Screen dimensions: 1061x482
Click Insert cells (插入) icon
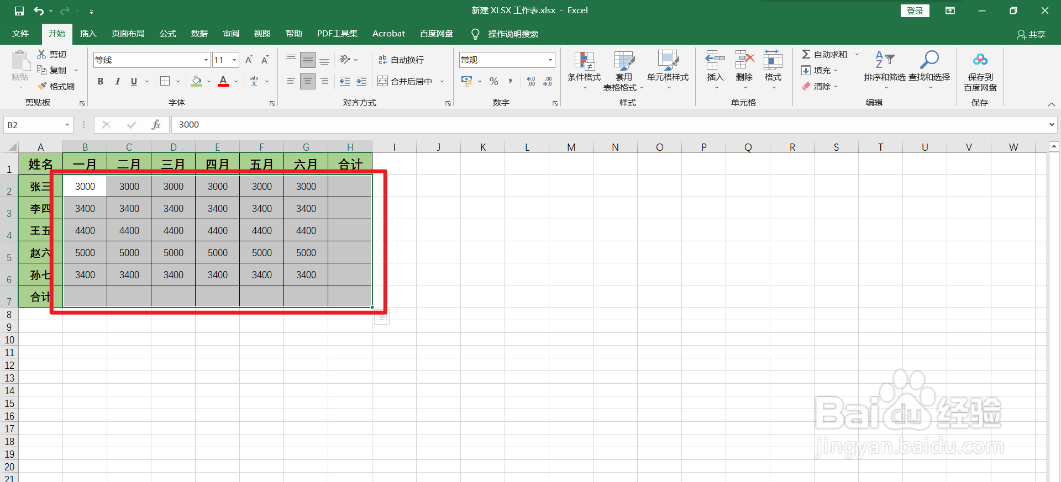(715, 60)
